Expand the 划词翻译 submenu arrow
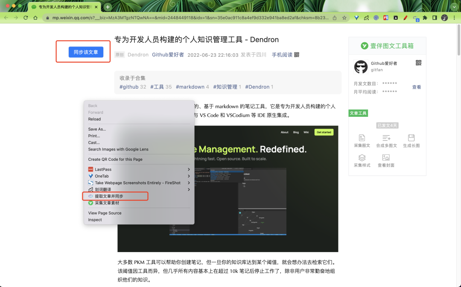This screenshot has width=461, height=287. click(189, 189)
